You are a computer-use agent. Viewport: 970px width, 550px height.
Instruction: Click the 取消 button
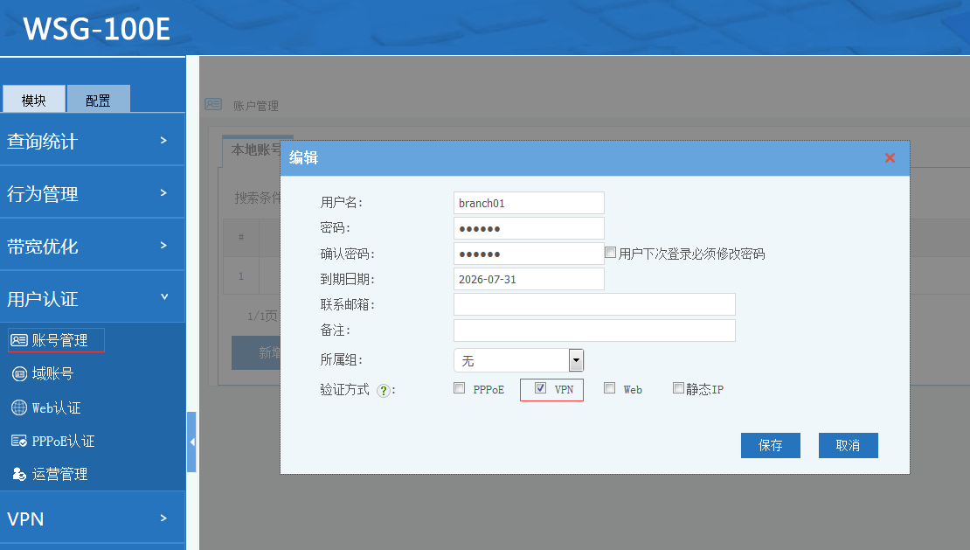(x=848, y=445)
